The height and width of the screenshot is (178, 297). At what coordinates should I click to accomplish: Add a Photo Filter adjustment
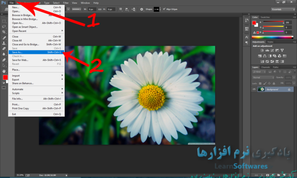(x=274, y=56)
